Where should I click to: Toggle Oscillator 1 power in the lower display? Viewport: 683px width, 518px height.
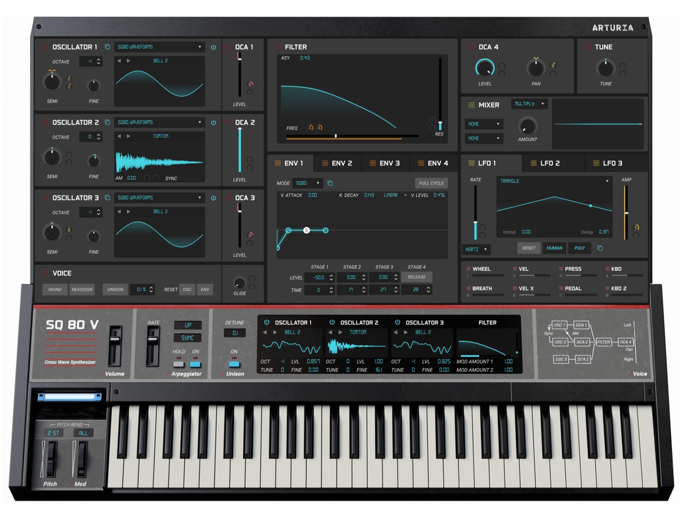tap(267, 322)
